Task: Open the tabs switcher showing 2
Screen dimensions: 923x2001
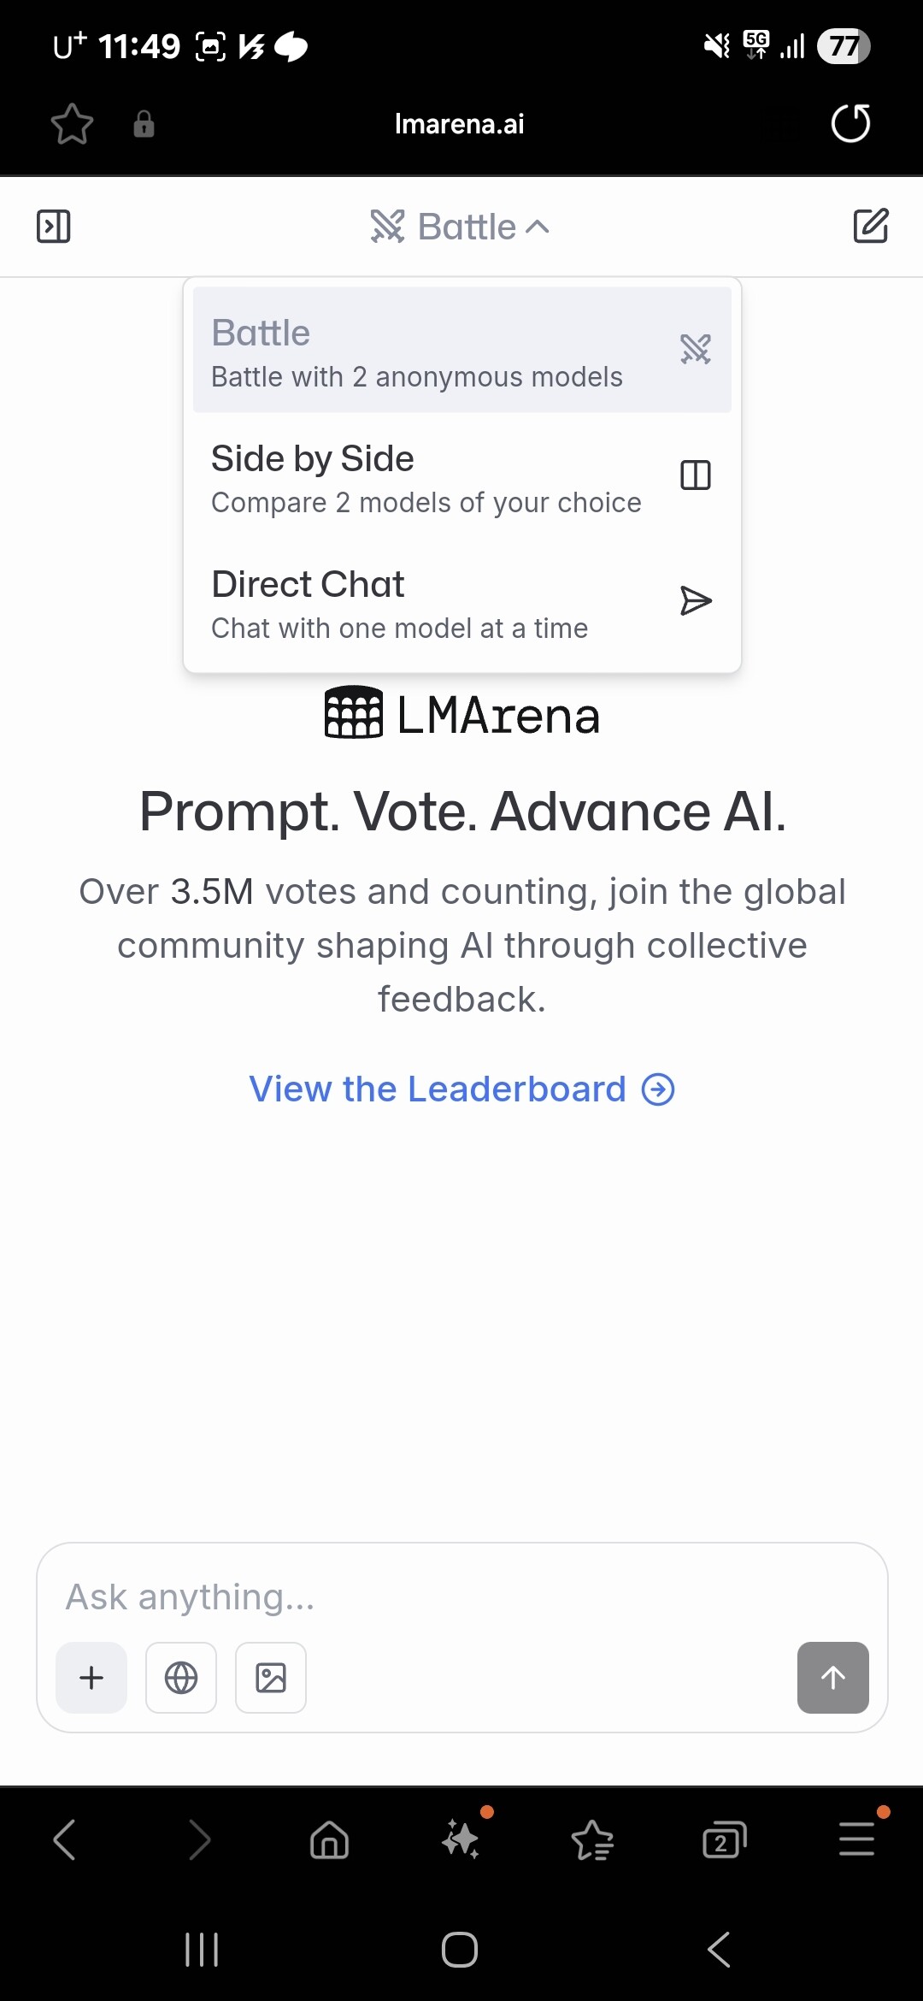Action: point(724,1839)
